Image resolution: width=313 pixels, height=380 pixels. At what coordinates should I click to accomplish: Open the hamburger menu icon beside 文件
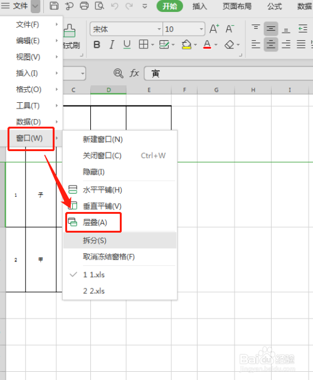6,6
